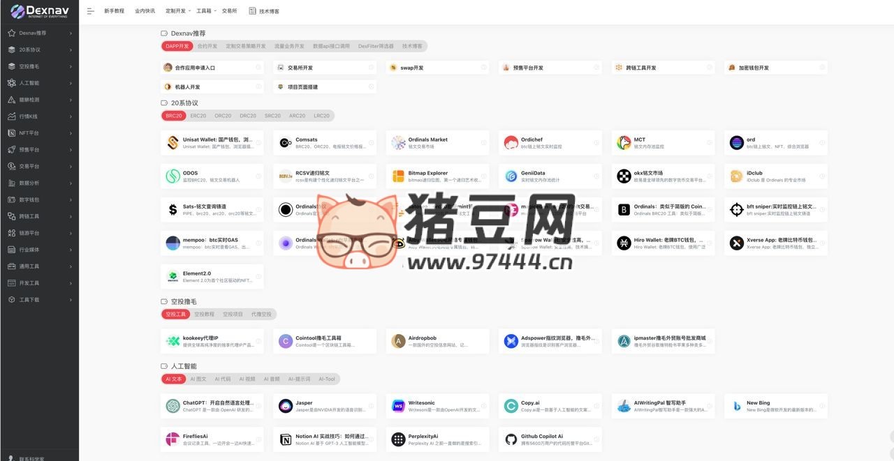Open the 合作应用申请入口 card

pos(212,68)
